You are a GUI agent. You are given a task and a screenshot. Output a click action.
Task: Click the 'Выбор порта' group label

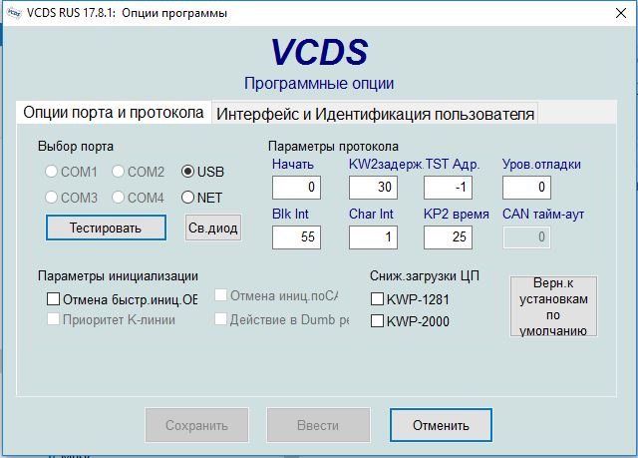point(76,146)
